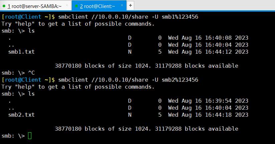Click the green terminal cursor block
Viewport: 275px width, 144px height.
point(30,136)
